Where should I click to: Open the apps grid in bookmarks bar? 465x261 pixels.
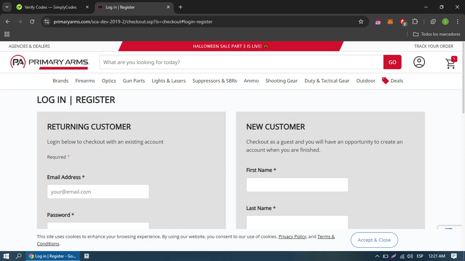7,34
